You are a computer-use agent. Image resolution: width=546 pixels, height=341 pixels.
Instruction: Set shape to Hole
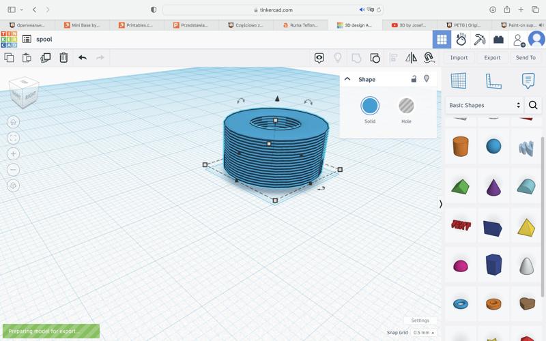[406, 106]
